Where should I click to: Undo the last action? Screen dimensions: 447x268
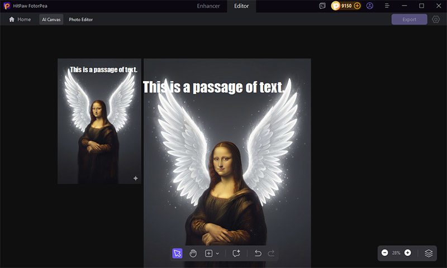tap(258, 253)
